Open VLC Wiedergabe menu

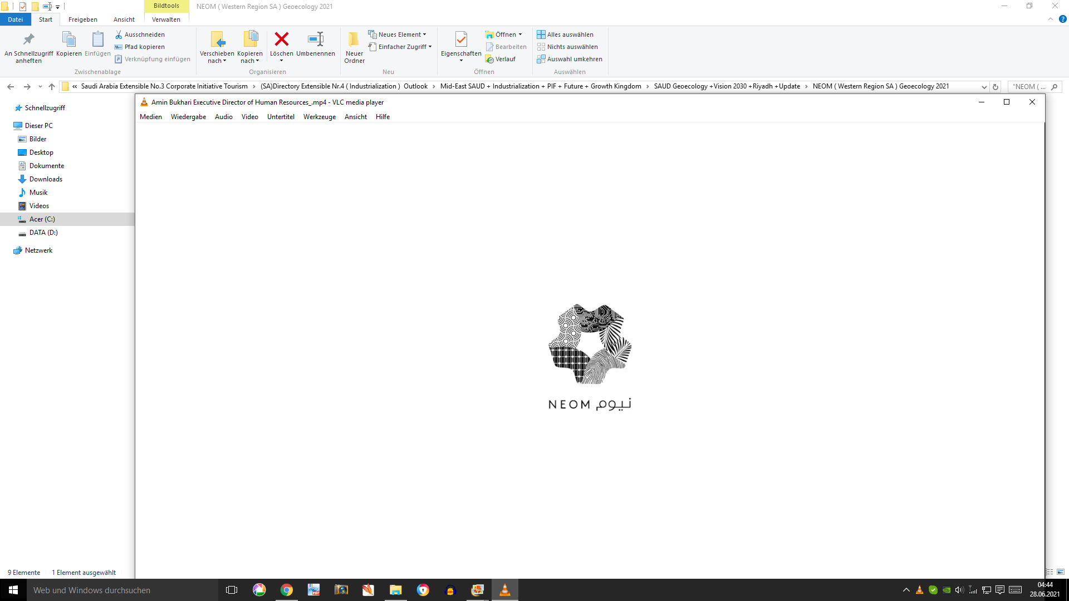pos(188,117)
